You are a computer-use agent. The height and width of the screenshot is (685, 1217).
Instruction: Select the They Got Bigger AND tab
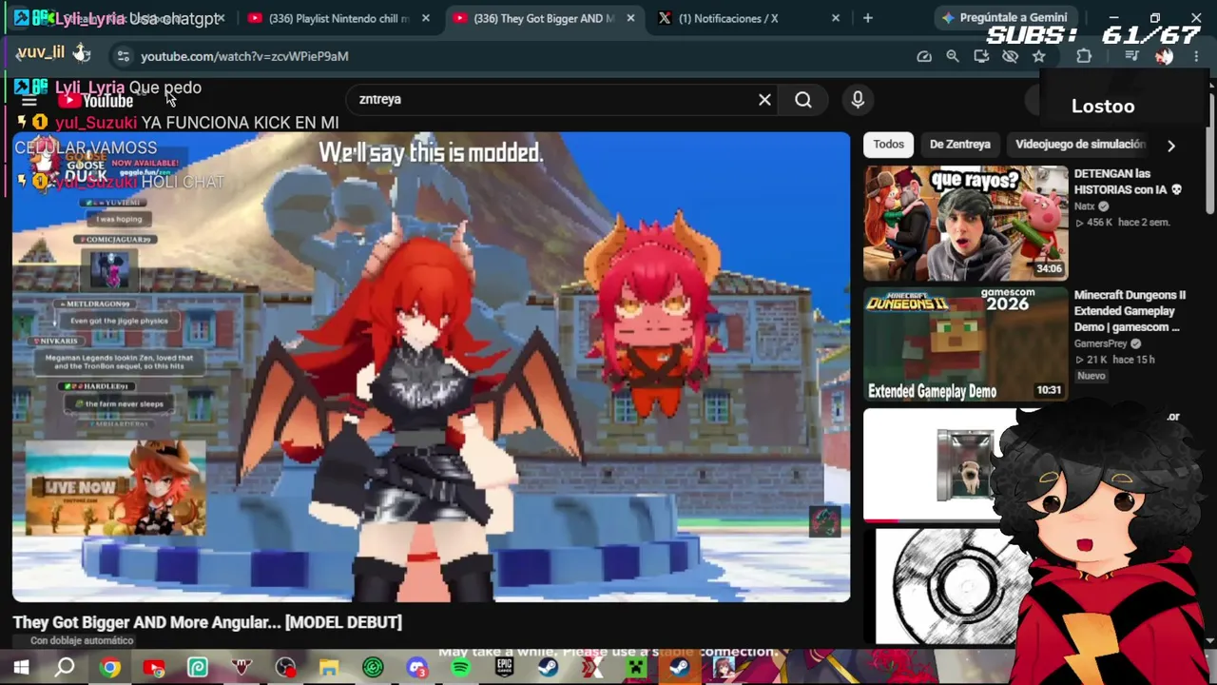tap(544, 18)
